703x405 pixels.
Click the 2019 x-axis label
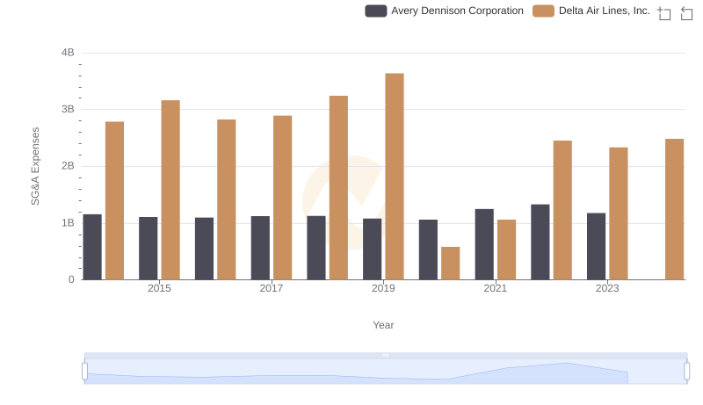click(x=383, y=288)
